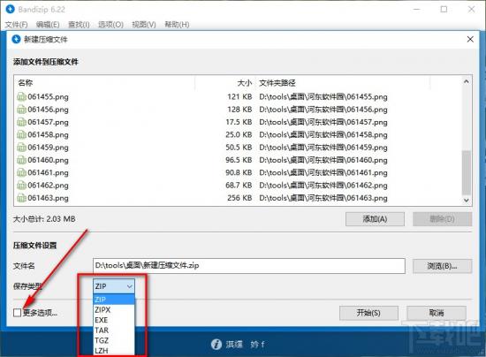Close the 新建压缩文件 dialog
Image resolution: width=486 pixels, height=357 pixels.
click(470, 40)
